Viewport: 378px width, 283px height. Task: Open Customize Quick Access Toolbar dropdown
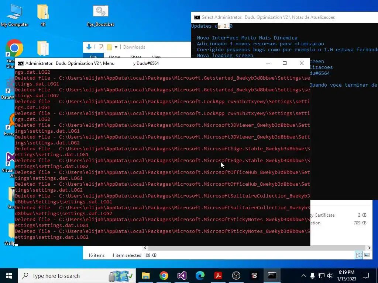click(116, 47)
